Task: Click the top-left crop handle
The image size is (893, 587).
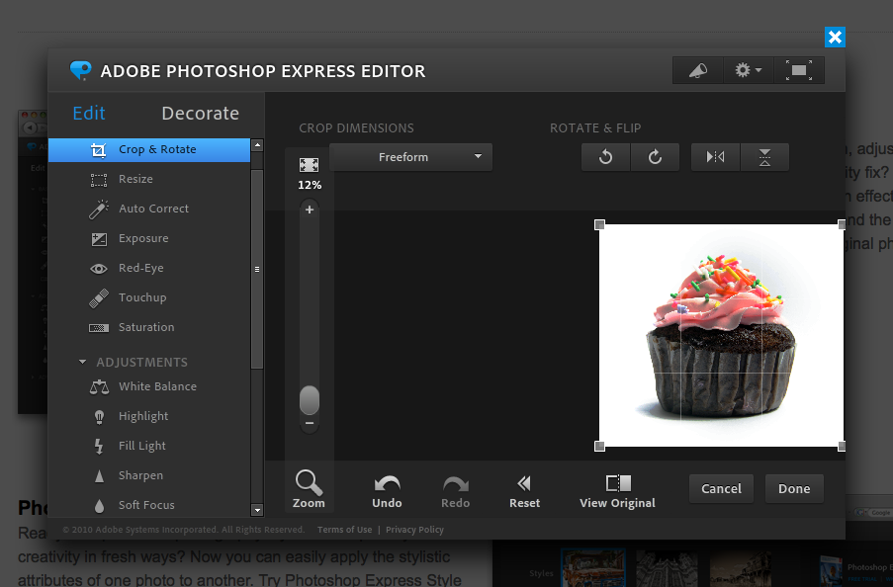Action: click(599, 225)
